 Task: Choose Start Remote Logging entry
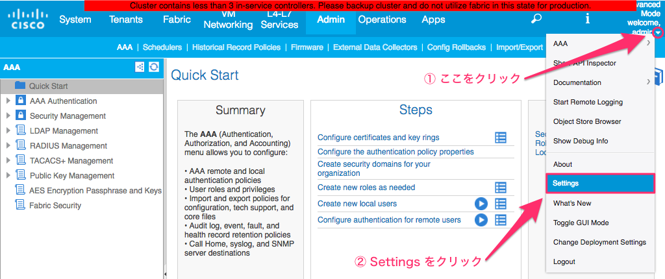coord(601,102)
